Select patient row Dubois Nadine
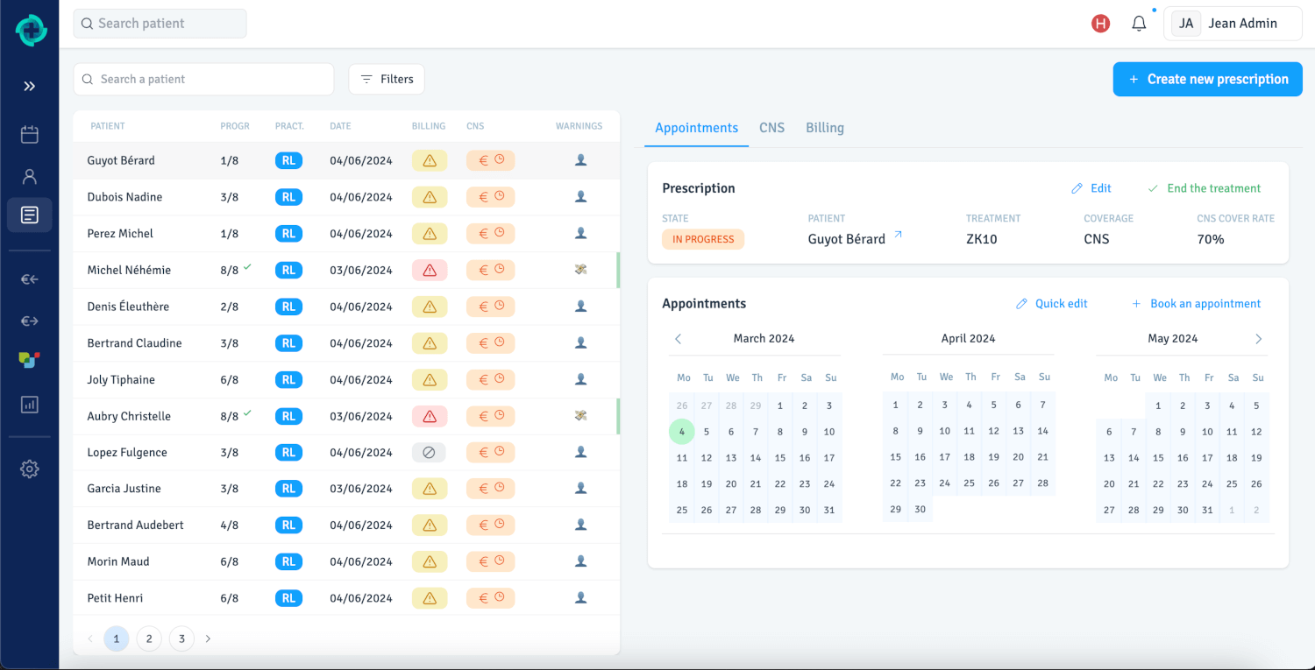 click(x=346, y=197)
